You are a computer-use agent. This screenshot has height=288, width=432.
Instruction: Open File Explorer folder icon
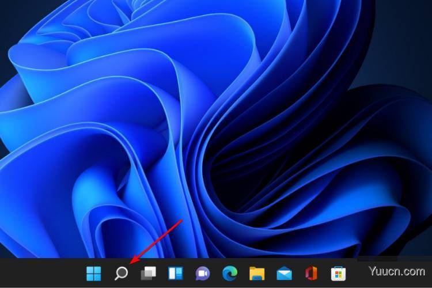point(257,274)
